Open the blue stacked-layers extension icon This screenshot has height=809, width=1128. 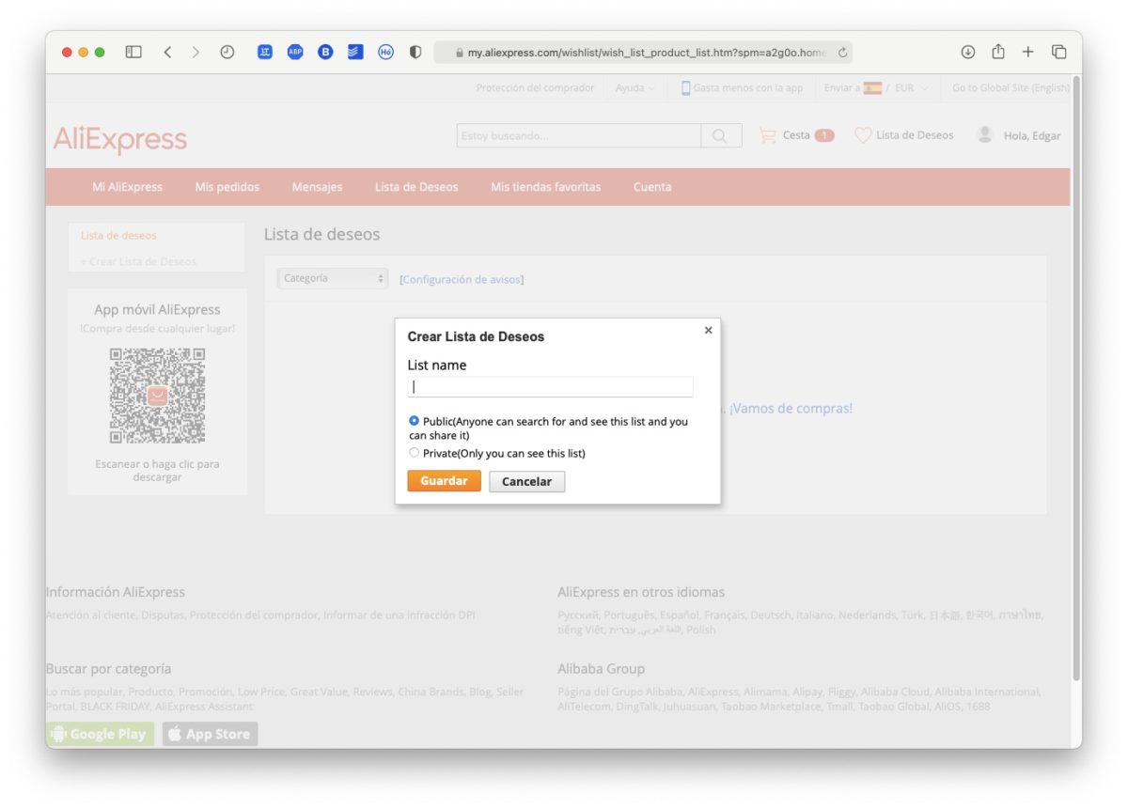pyautogui.click(x=355, y=53)
